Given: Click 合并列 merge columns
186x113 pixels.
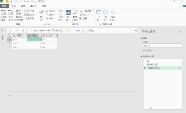Looking at the screenshot, I should 50,11.
